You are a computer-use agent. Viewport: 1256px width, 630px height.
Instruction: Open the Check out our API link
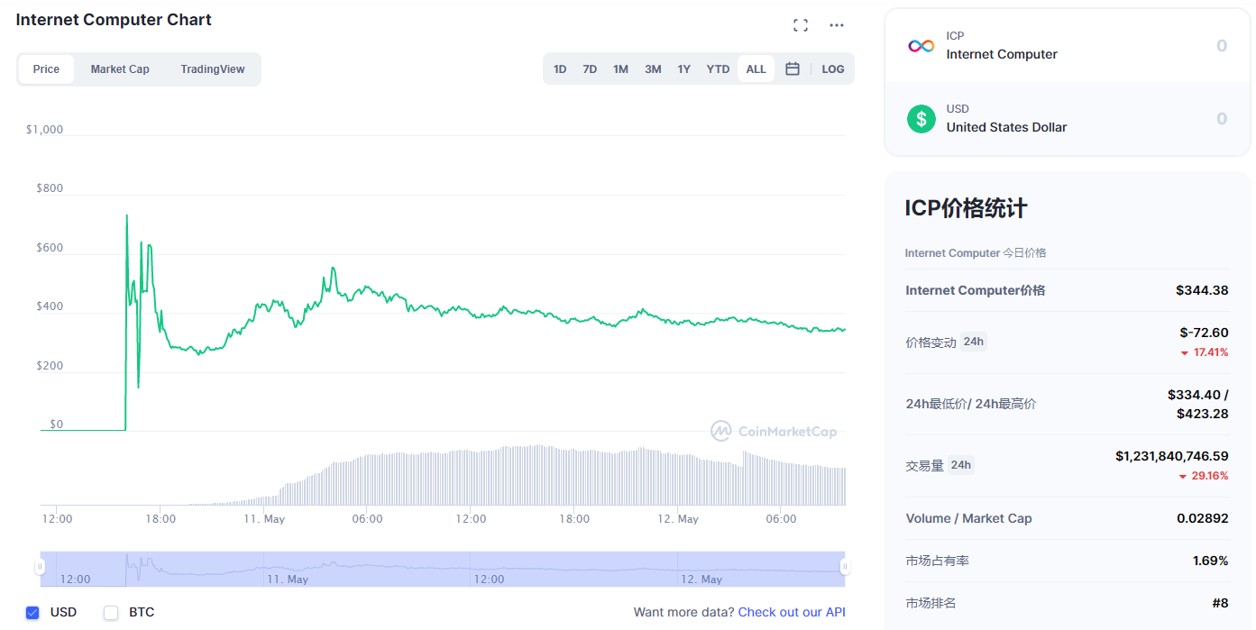[x=792, y=612]
